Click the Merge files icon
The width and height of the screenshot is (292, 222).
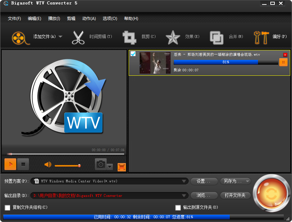coord(217,37)
